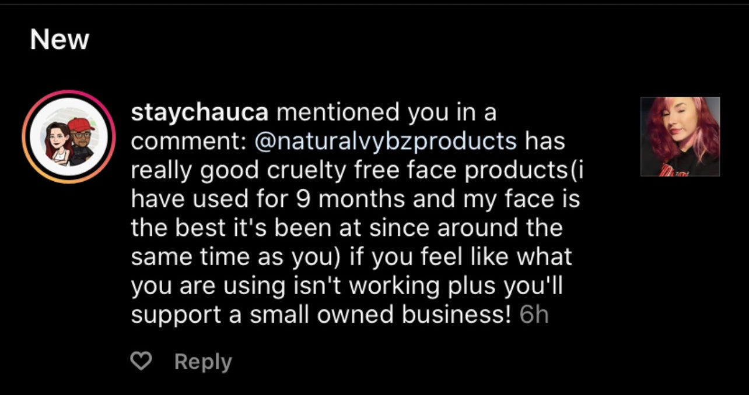This screenshot has width=749, height=395.
Task: Follow the @naturalvybzproducts mention link
Action: pyautogui.click(x=385, y=141)
